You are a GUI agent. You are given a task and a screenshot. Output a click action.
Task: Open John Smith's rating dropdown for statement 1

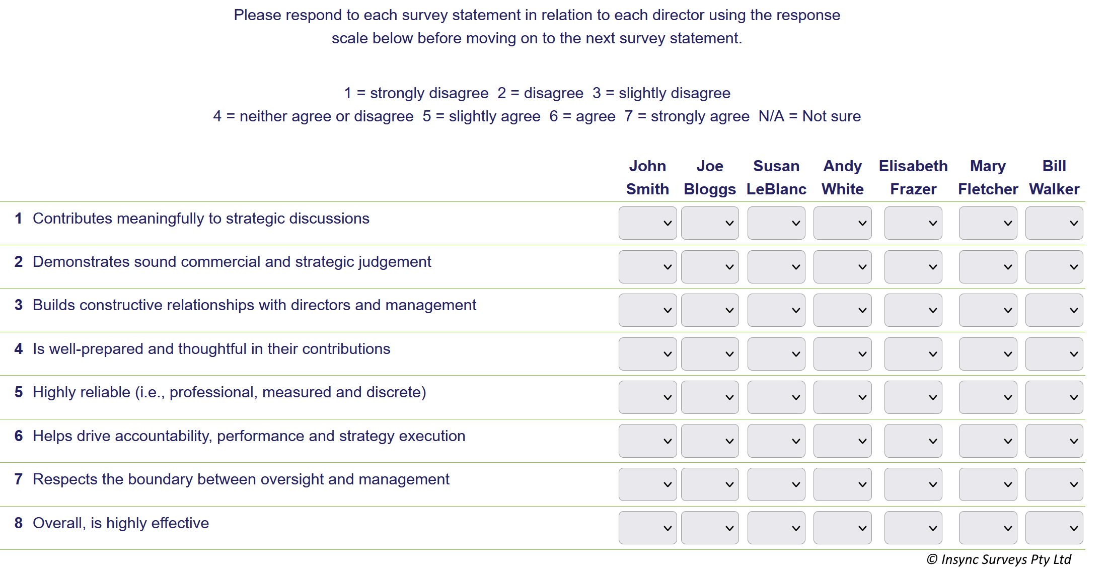647,223
